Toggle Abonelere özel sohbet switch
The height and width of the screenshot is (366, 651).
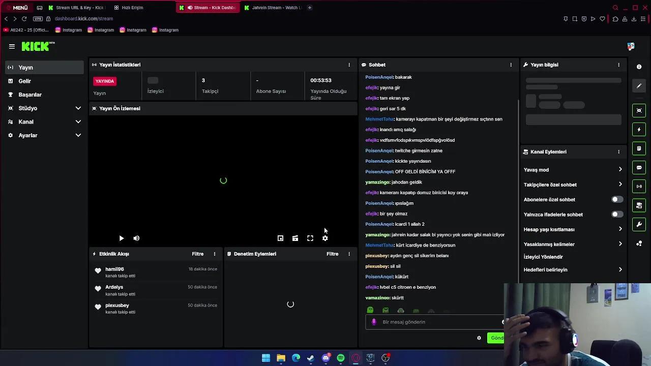pyautogui.click(x=617, y=199)
